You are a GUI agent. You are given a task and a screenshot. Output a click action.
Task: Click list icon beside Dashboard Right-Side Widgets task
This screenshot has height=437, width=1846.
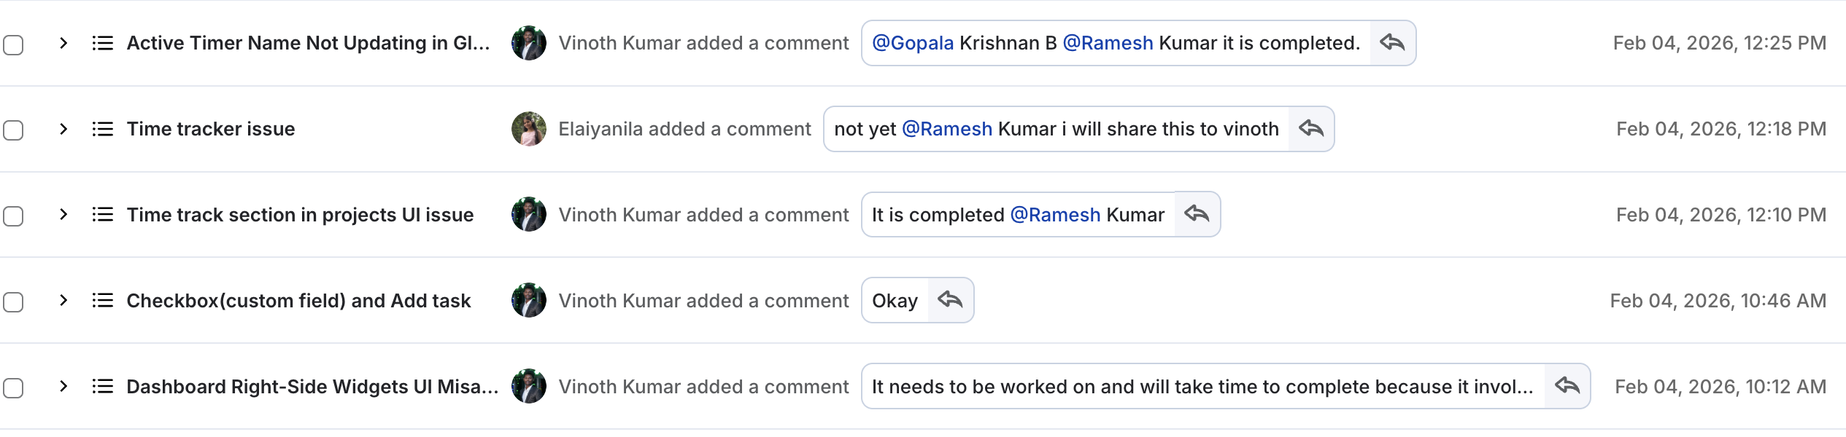[x=103, y=386]
